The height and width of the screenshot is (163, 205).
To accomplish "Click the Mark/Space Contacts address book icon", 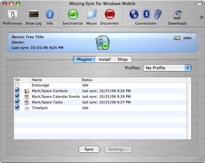I will coord(27,91).
